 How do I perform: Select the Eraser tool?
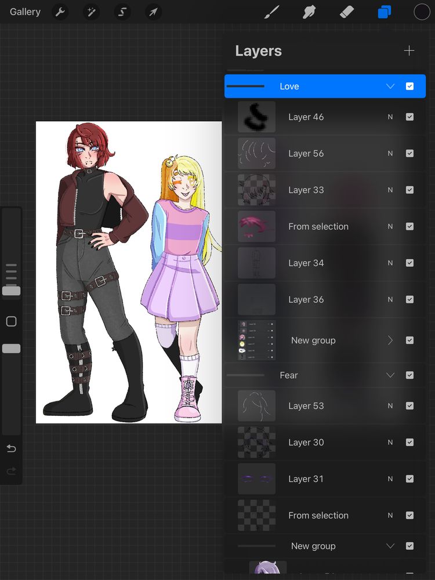[347, 12]
